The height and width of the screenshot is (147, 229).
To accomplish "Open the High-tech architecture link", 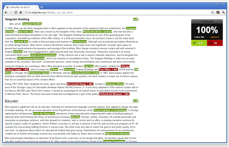I will point(117,134).
